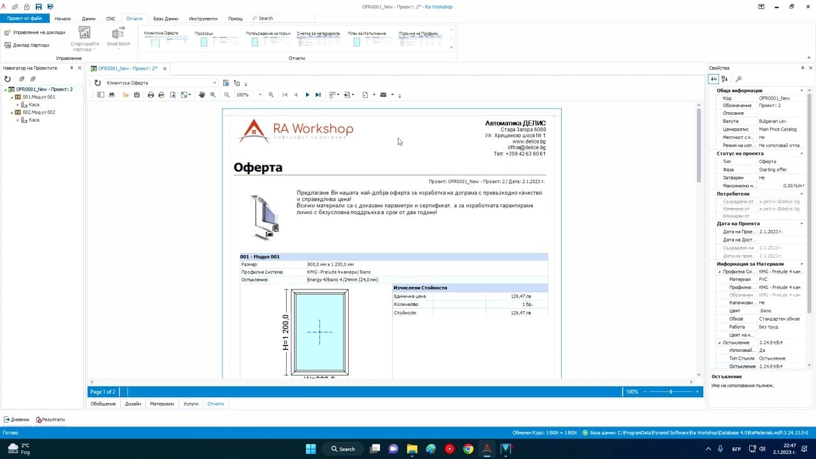Collapse the 002.Модул 002 tree node
The image size is (816, 459).
(x=11, y=112)
